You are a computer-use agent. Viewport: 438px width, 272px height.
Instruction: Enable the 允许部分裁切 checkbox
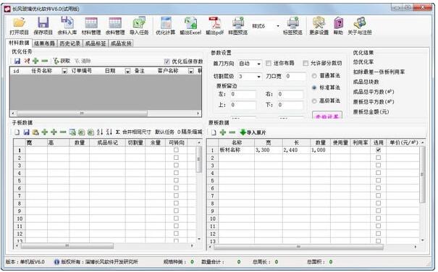click(306, 63)
